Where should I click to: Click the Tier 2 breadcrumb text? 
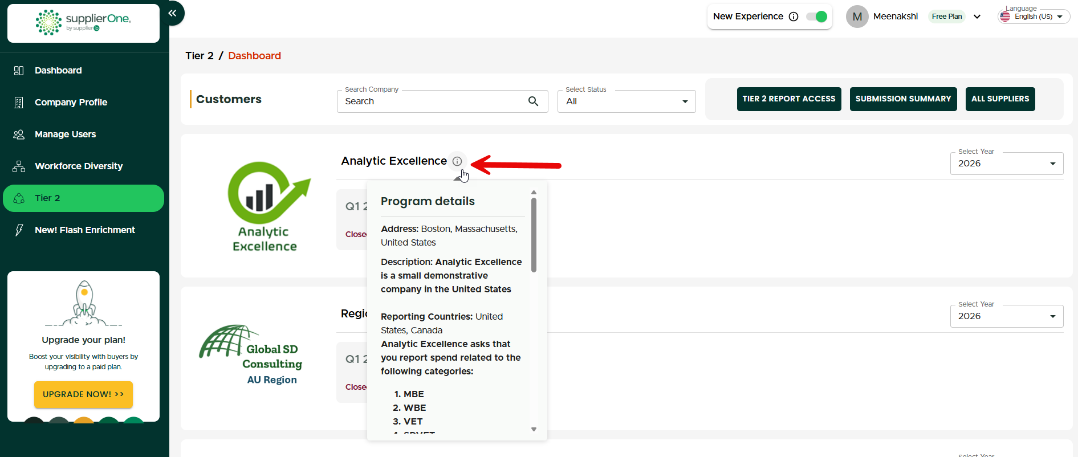(200, 56)
